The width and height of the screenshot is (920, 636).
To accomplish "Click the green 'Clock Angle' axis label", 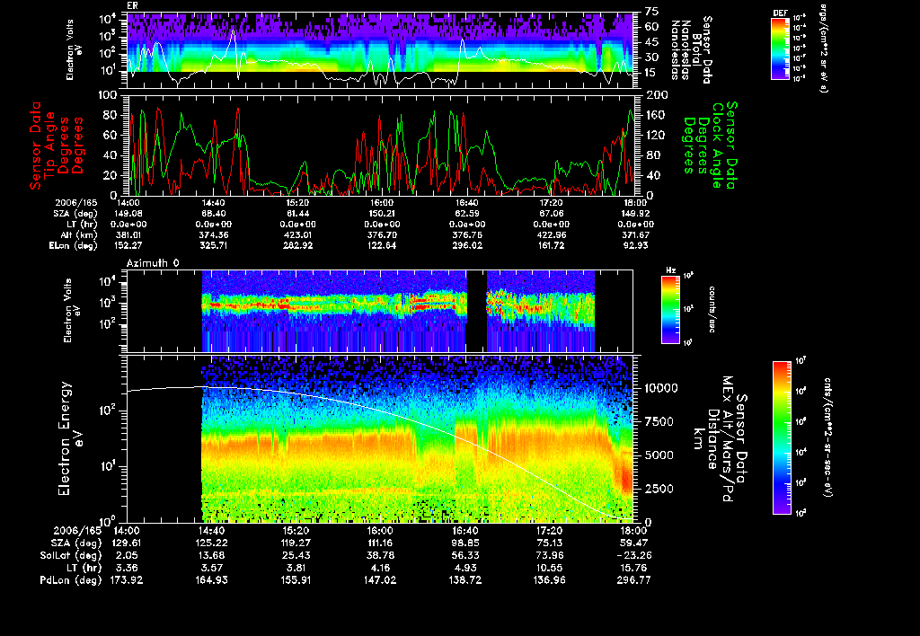I will coord(716,146).
